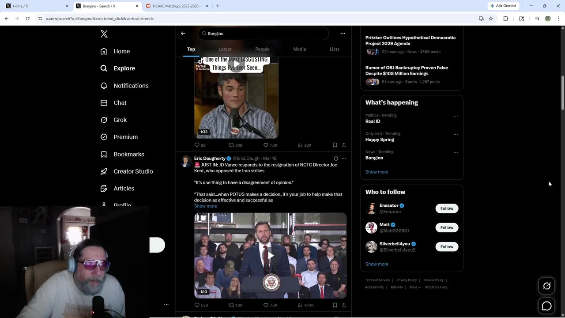Image resolution: width=565 pixels, height=318 pixels.
Task: Open Grok actions on Eric Daugherty post
Action: [336, 158]
